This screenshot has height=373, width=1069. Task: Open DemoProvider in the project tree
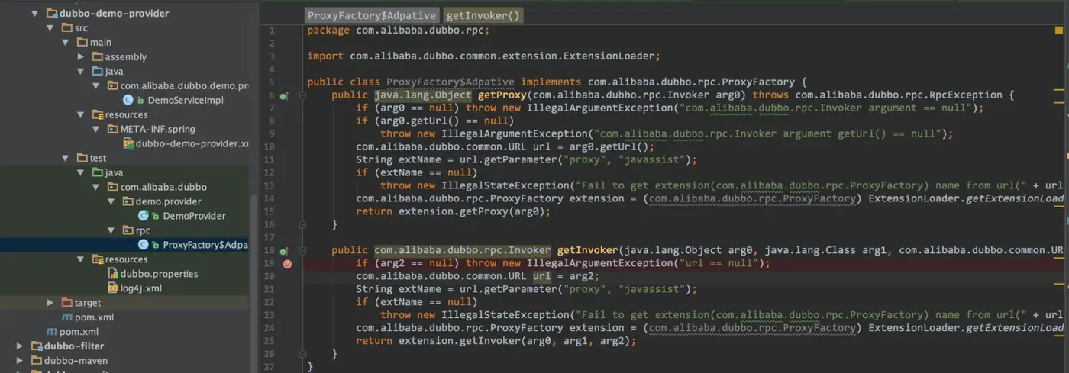tap(194, 216)
